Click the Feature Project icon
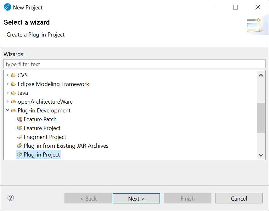The width and height of the screenshot is (269, 211). coord(20,128)
